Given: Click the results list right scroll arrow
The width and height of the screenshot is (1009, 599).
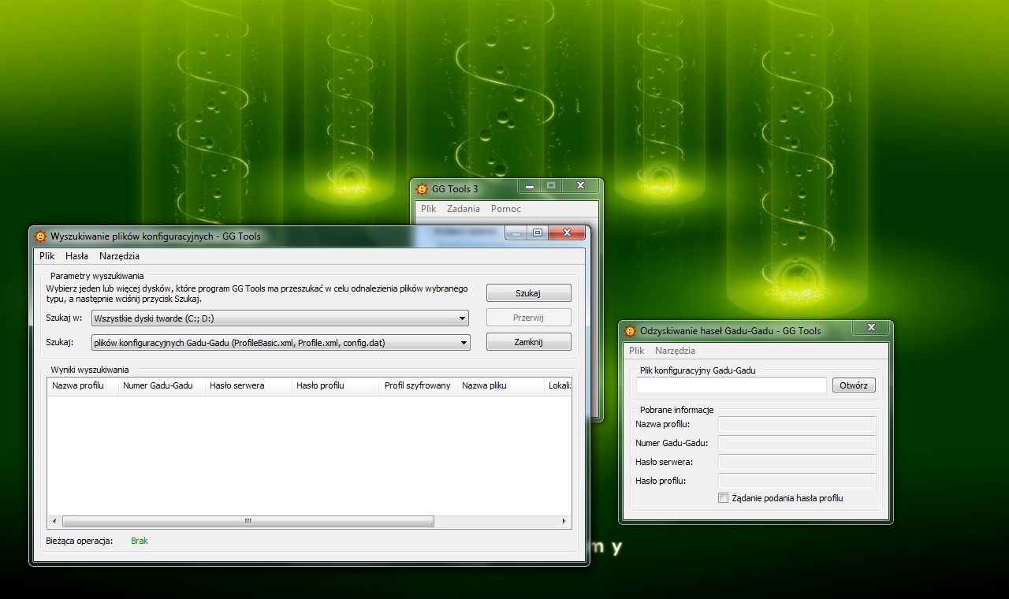Looking at the screenshot, I should click(x=564, y=521).
